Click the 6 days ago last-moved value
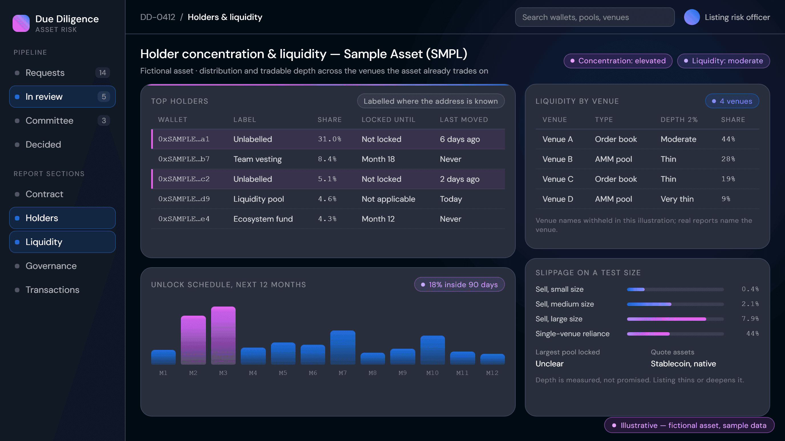Screen dimensions: 785x441 point(460,139)
